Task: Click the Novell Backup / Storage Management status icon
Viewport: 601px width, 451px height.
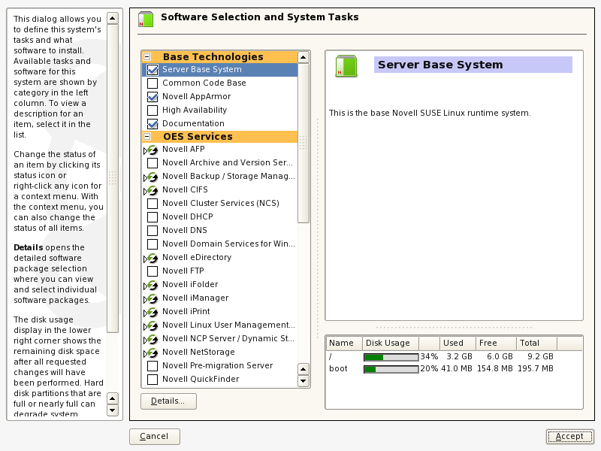Action: click(x=152, y=177)
